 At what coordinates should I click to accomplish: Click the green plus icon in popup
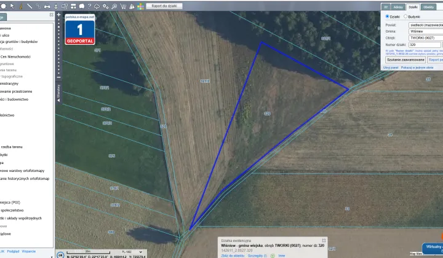pos(273,256)
